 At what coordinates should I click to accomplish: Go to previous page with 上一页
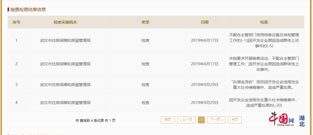tap(186, 120)
